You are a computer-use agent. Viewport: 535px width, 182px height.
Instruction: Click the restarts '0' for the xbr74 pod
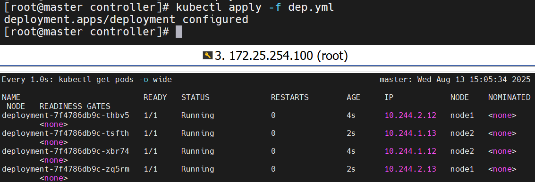[273, 151]
